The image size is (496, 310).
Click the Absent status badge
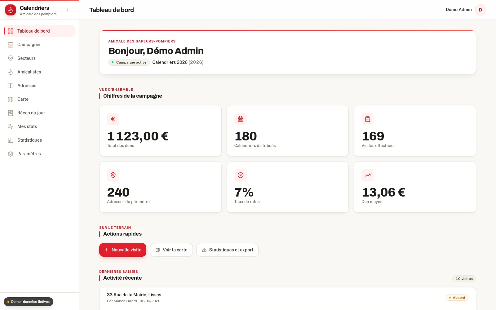[x=457, y=298]
